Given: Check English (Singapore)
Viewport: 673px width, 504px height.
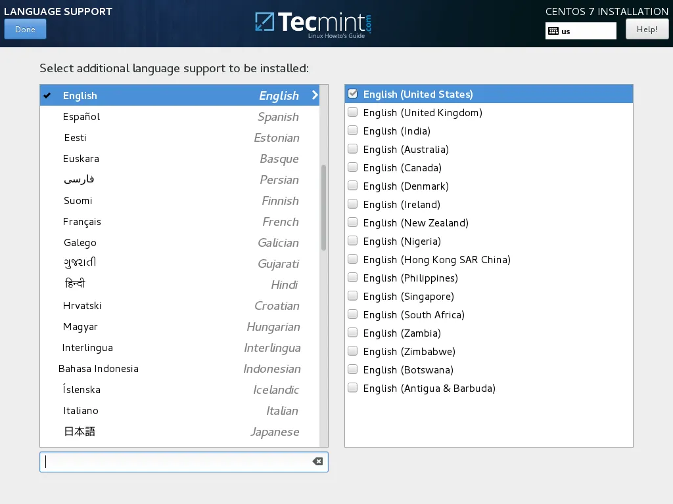Looking at the screenshot, I should click(352, 295).
